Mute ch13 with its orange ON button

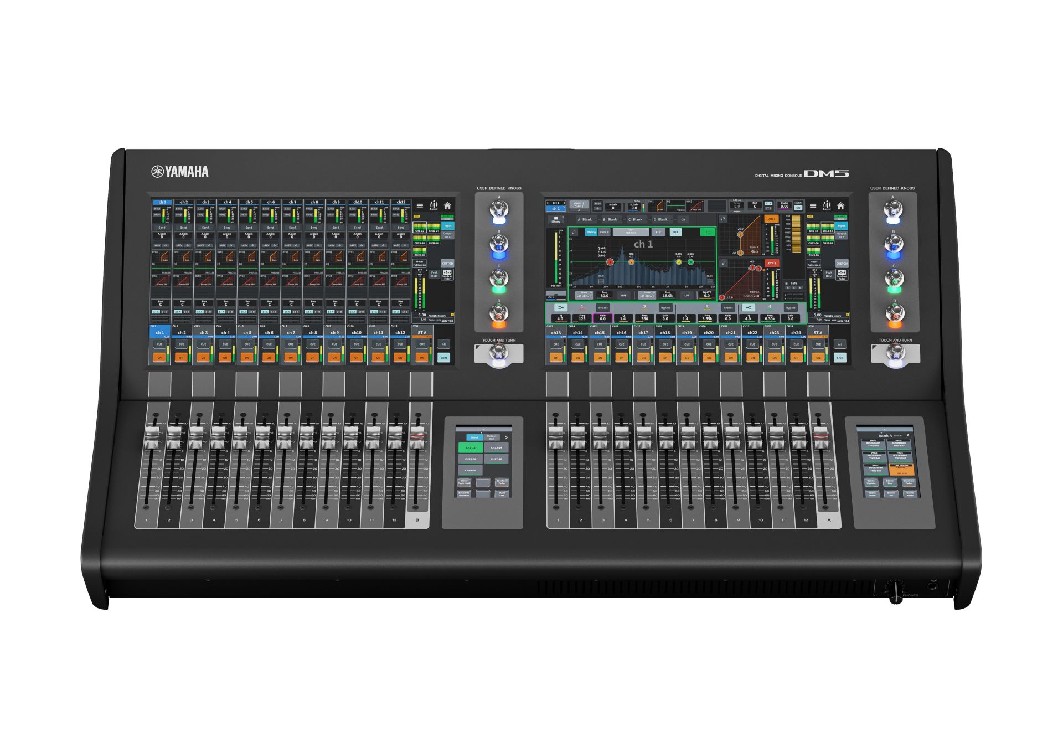556,357
